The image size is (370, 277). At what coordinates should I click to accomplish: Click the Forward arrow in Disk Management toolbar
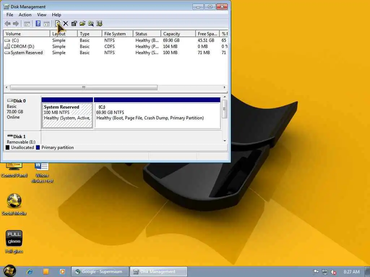16,23
